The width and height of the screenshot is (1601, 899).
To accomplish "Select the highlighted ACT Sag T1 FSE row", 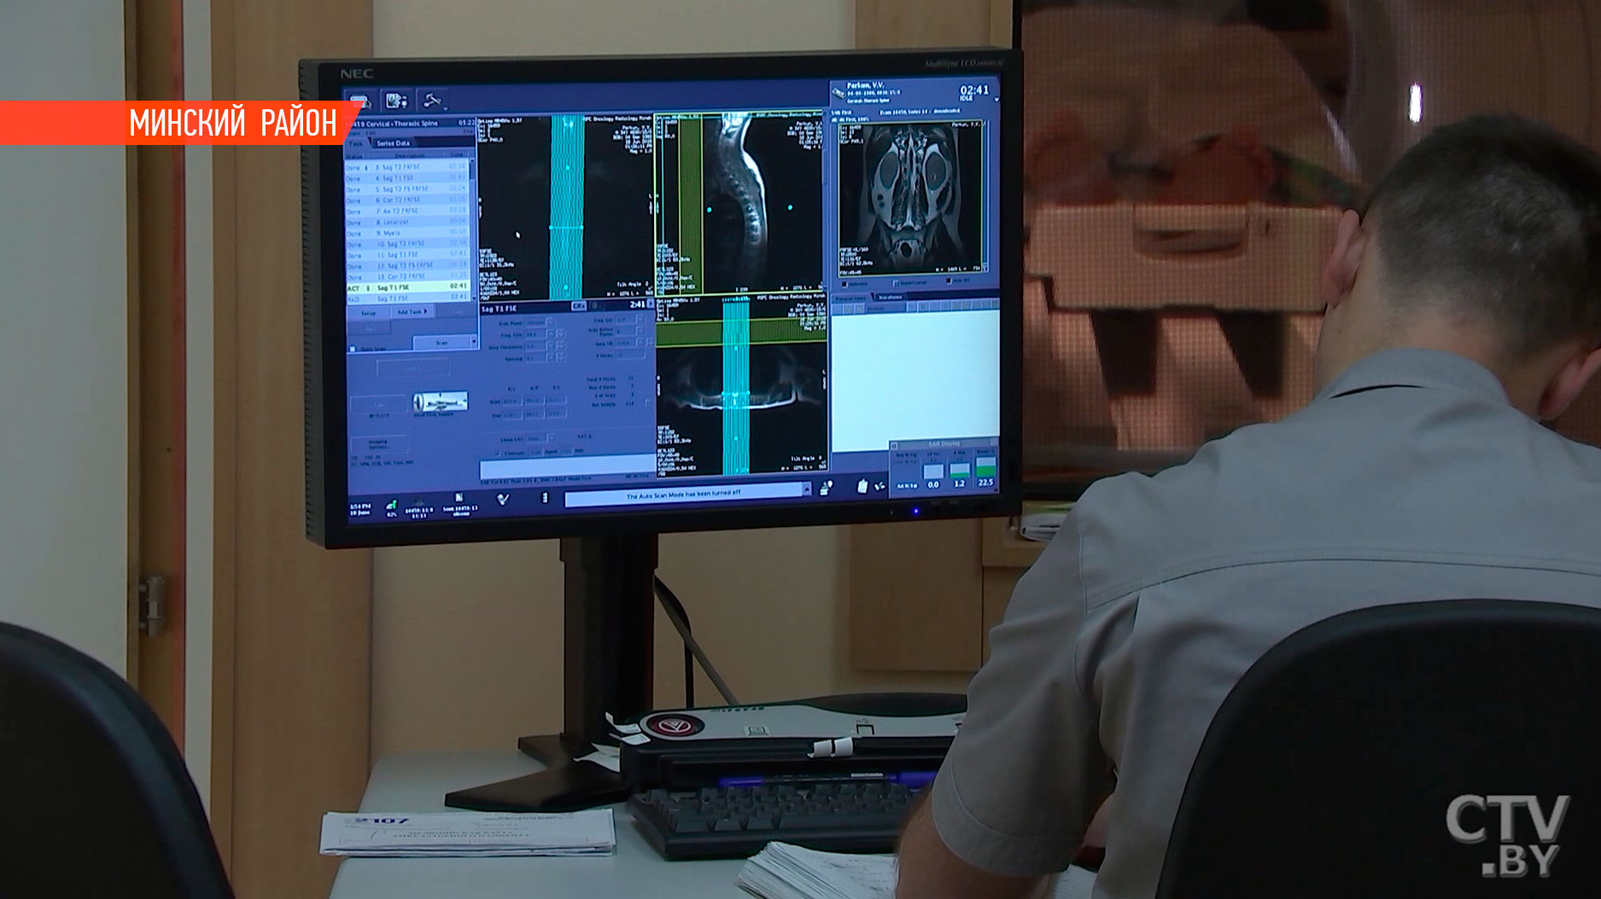I will (x=408, y=287).
